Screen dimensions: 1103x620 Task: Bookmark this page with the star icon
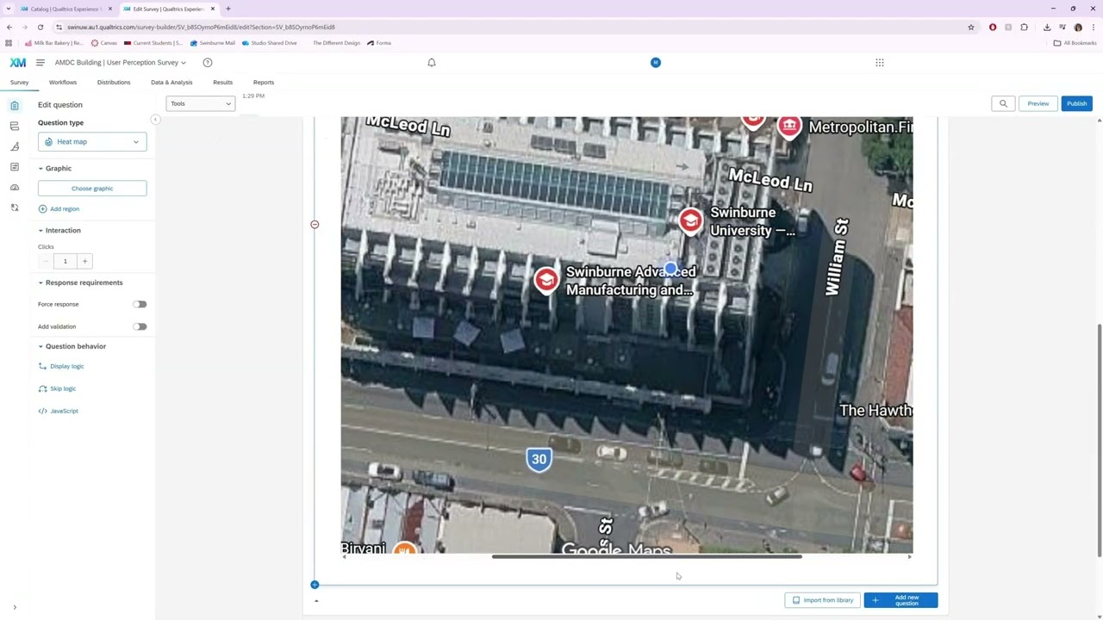(971, 27)
